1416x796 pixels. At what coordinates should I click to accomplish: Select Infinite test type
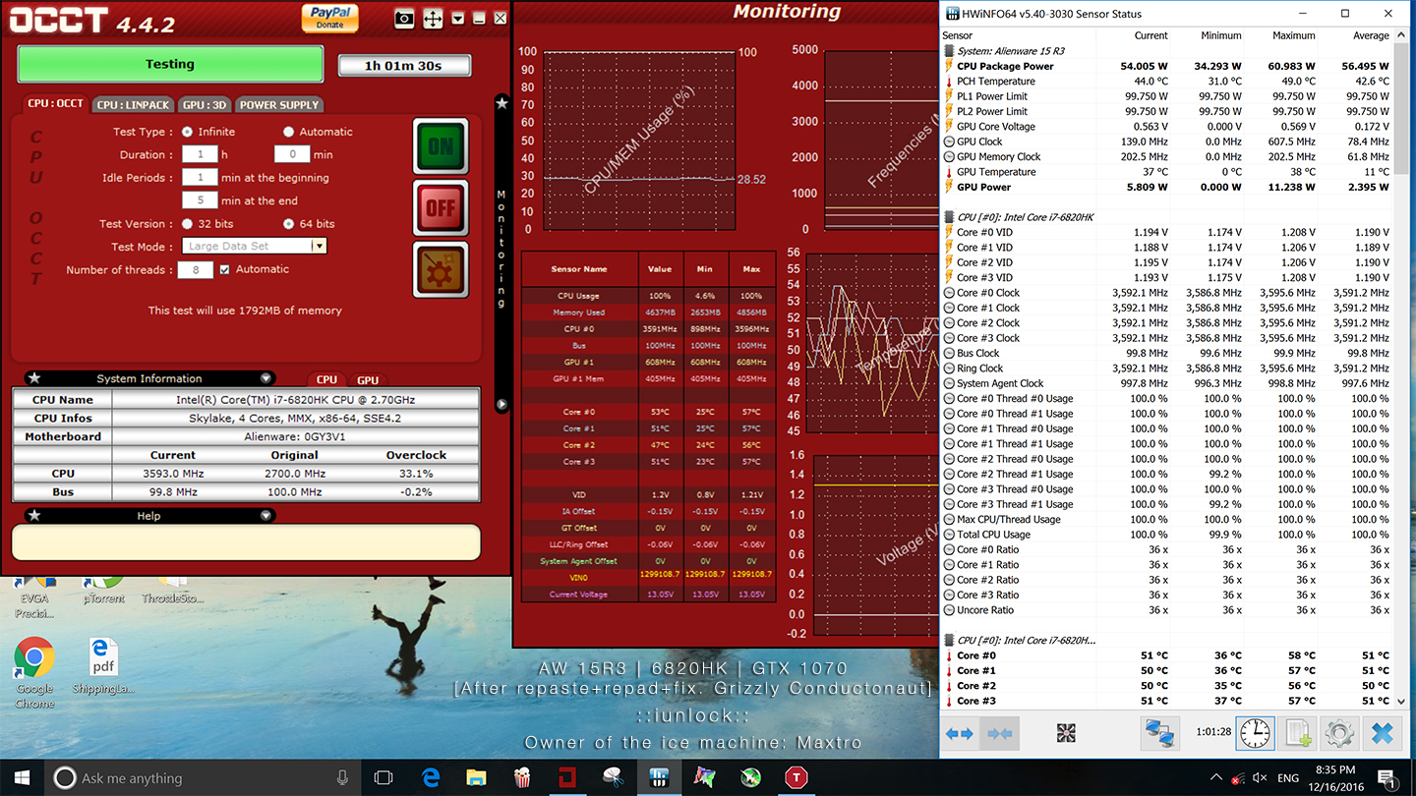[187, 132]
